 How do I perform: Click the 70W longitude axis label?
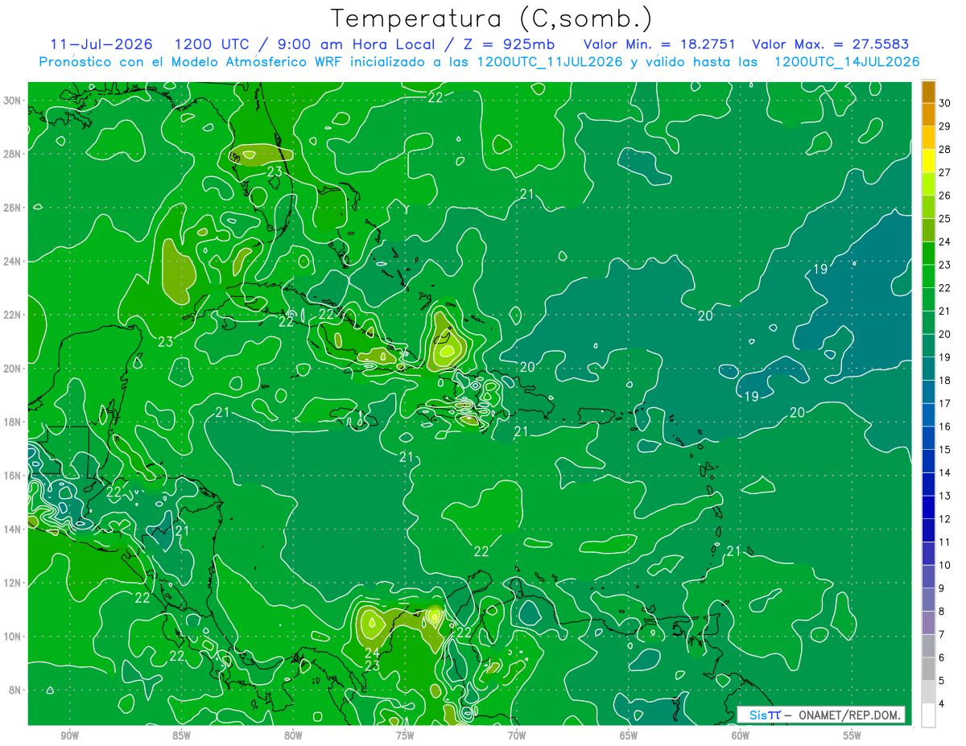(x=517, y=736)
